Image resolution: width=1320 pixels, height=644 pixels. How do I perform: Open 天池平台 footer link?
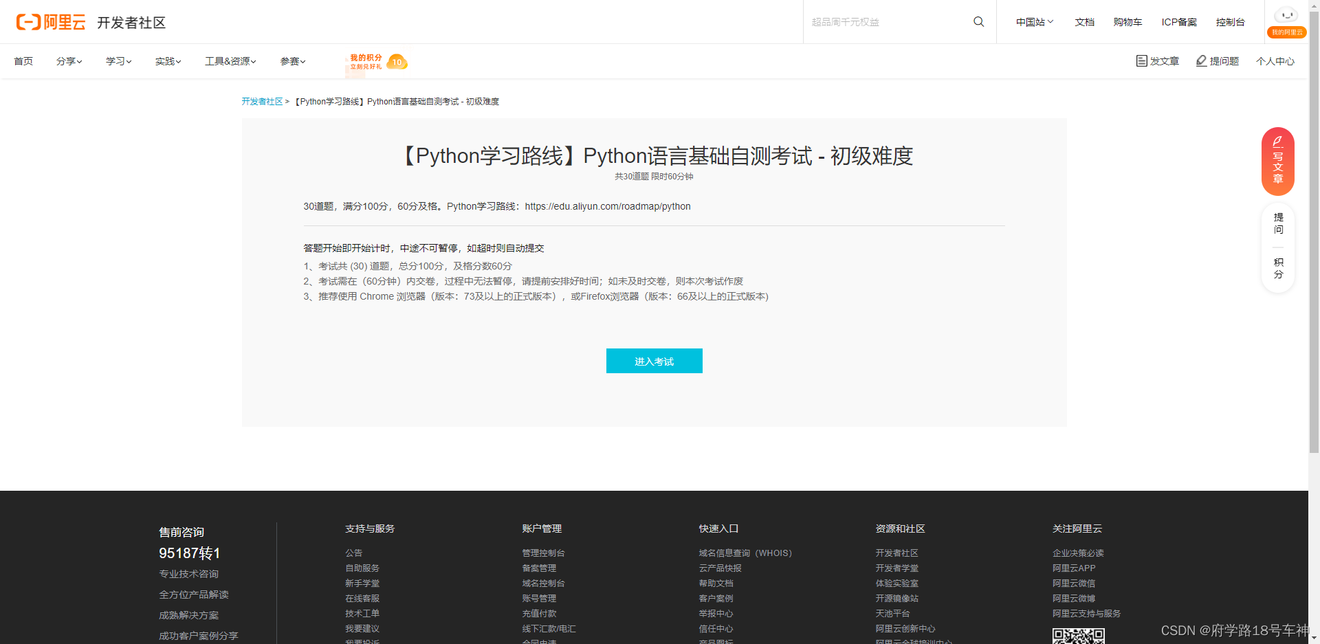pos(892,613)
